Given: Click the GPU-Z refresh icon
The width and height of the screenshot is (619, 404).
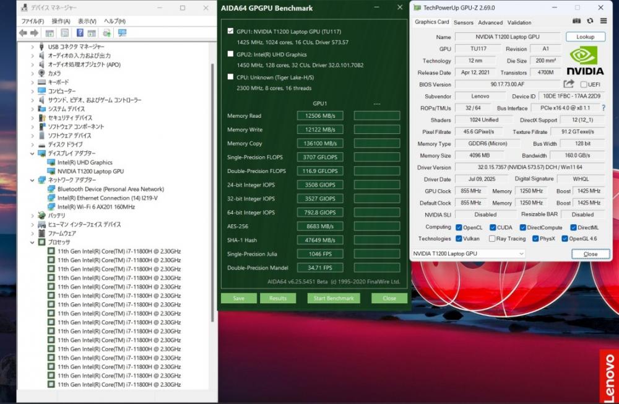Looking at the screenshot, I should coord(590,21).
